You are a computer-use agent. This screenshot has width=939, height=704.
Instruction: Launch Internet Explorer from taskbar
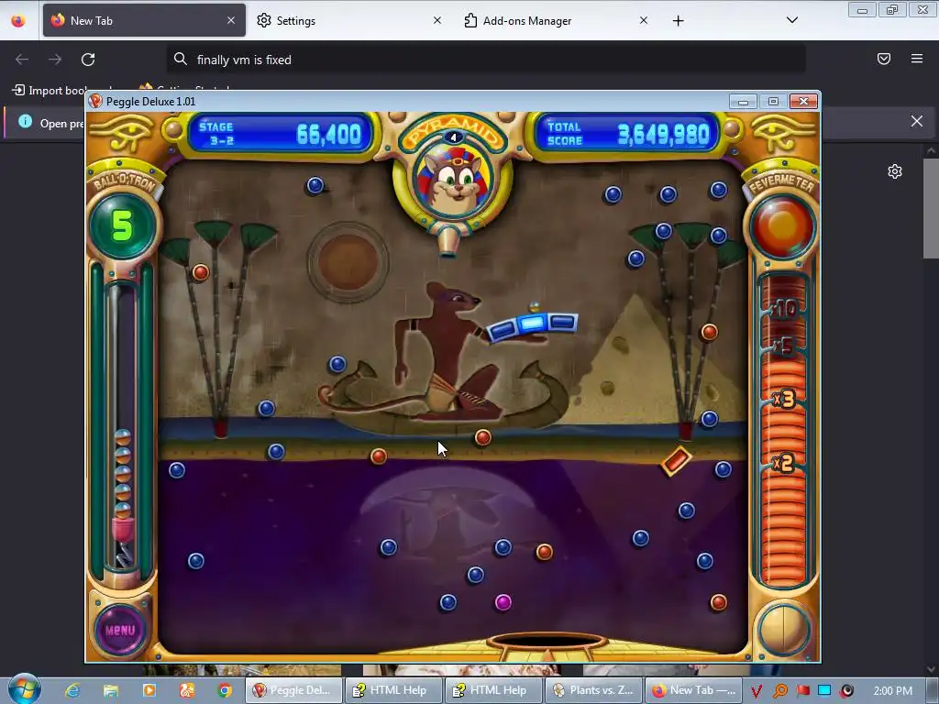click(x=72, y=690)
